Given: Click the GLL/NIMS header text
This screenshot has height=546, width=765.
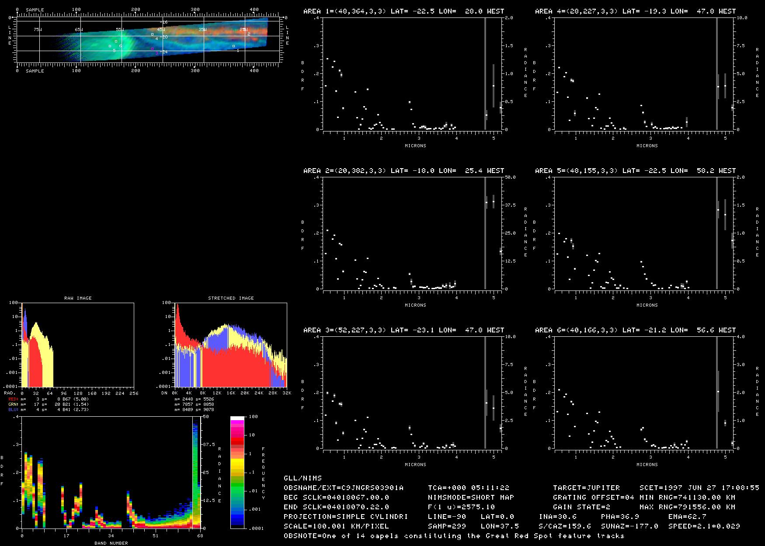Looking at the screenshot, I should click(303, 478).
